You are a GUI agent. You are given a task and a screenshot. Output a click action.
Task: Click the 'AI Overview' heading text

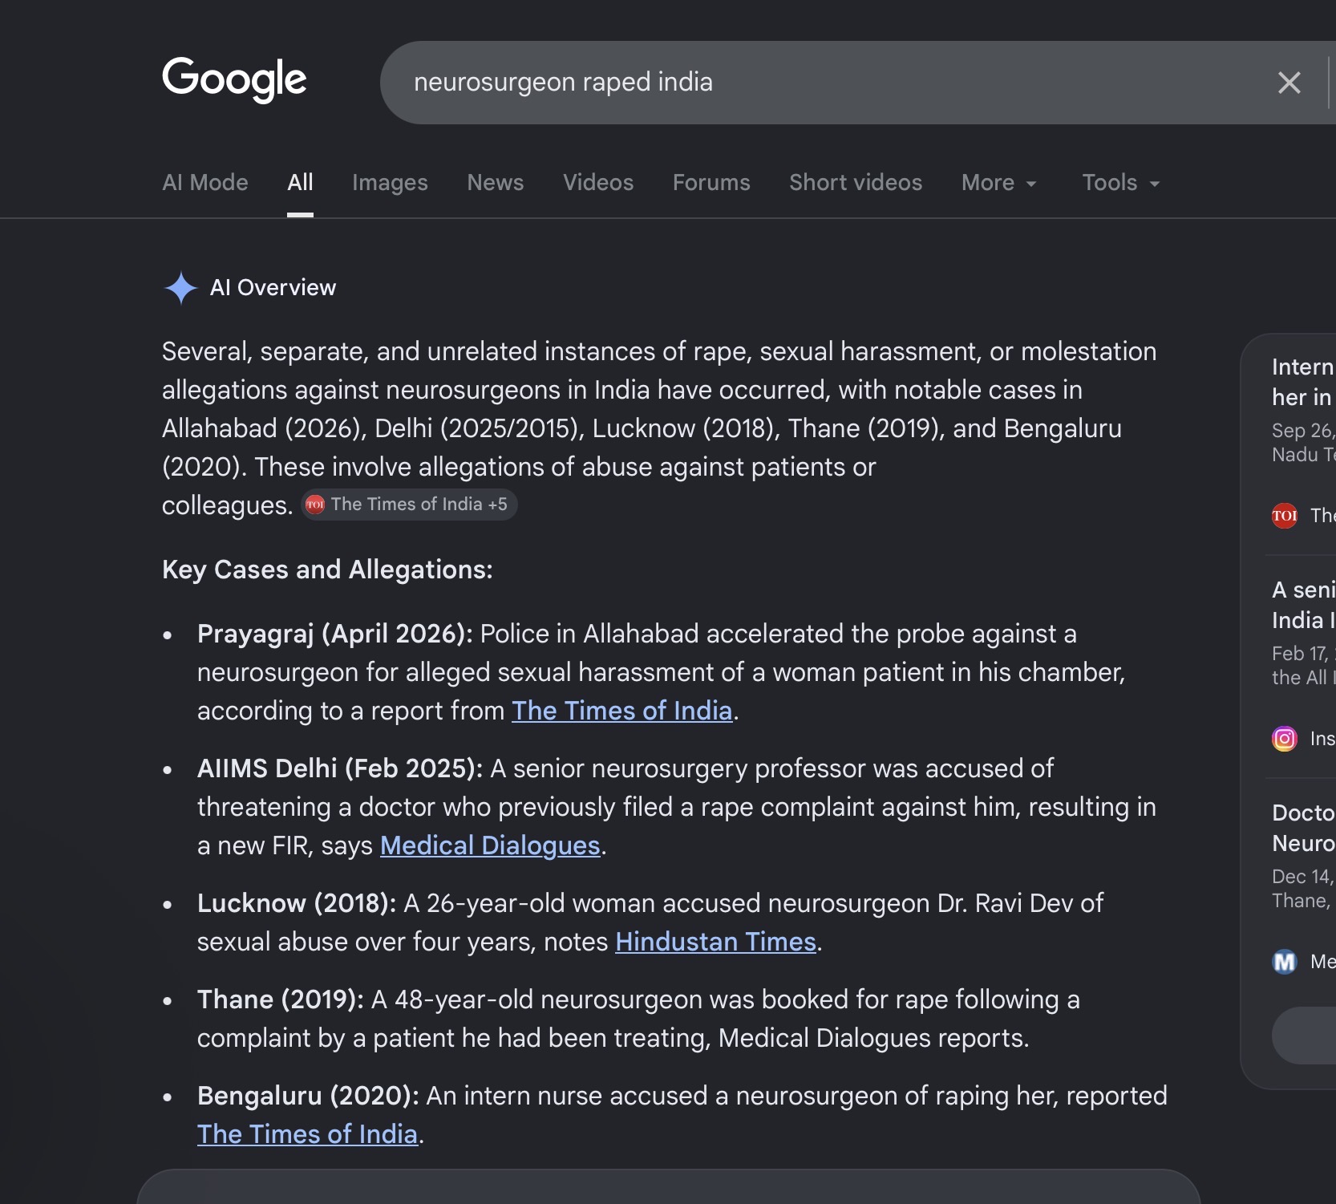[273, 288]
